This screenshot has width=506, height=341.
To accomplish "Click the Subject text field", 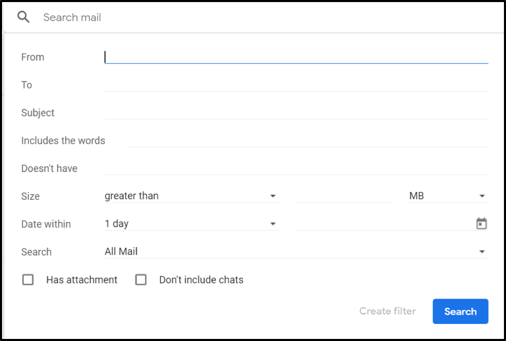I will tap(296, 112).
